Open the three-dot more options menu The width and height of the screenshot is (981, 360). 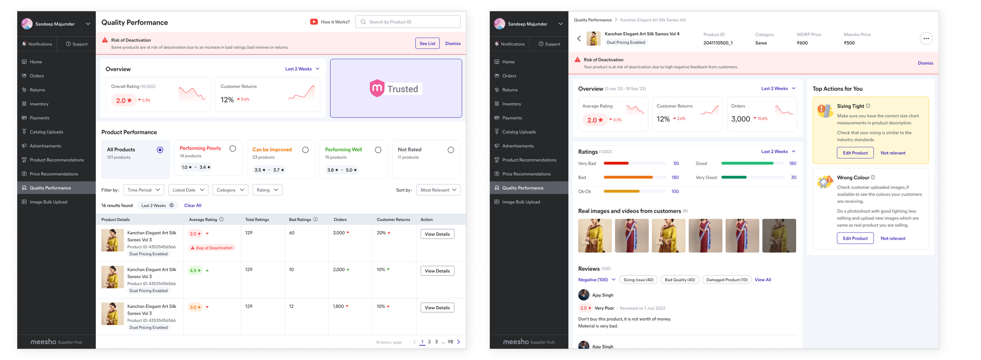pyautogui.click(x=926, y=38)
